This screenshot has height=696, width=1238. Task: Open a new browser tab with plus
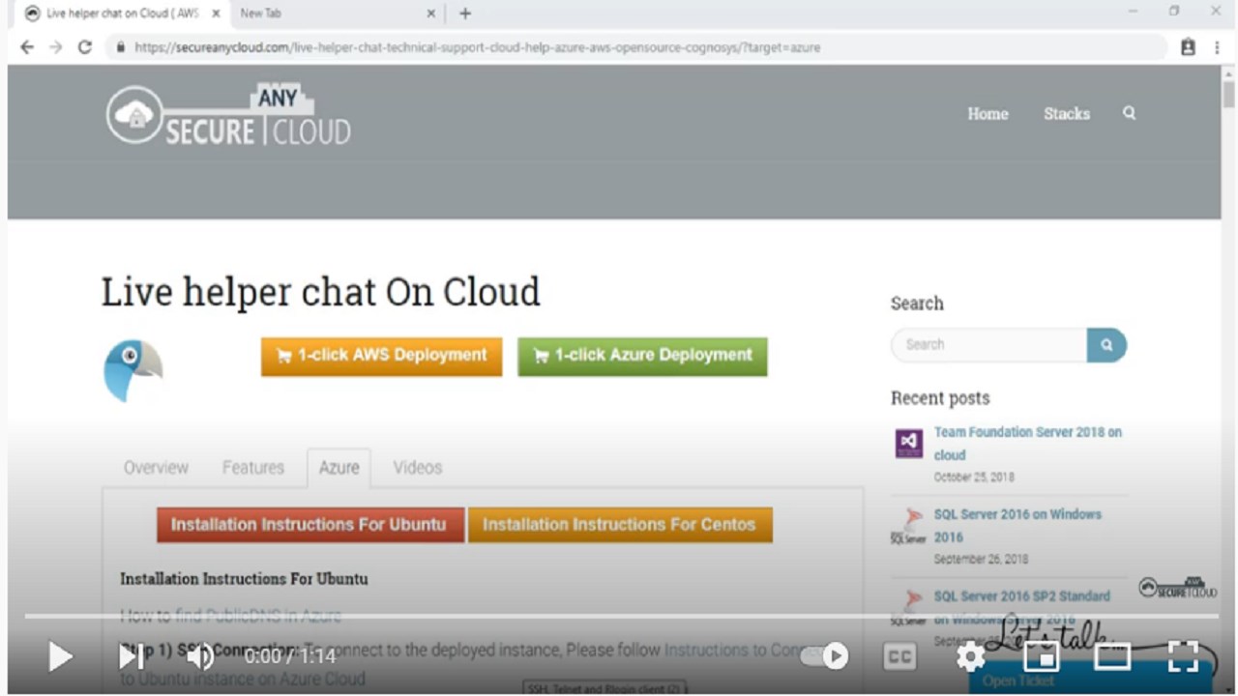pyautogui.click(x=465, y=14)
